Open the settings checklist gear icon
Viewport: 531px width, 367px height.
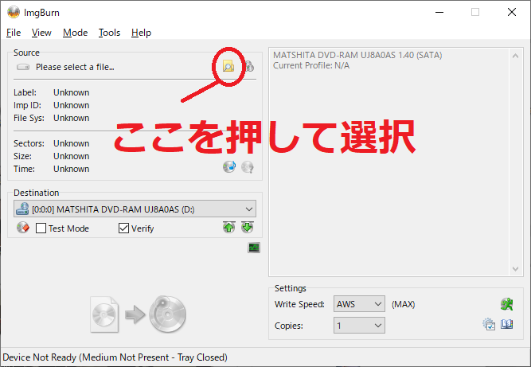pos(489,324)
